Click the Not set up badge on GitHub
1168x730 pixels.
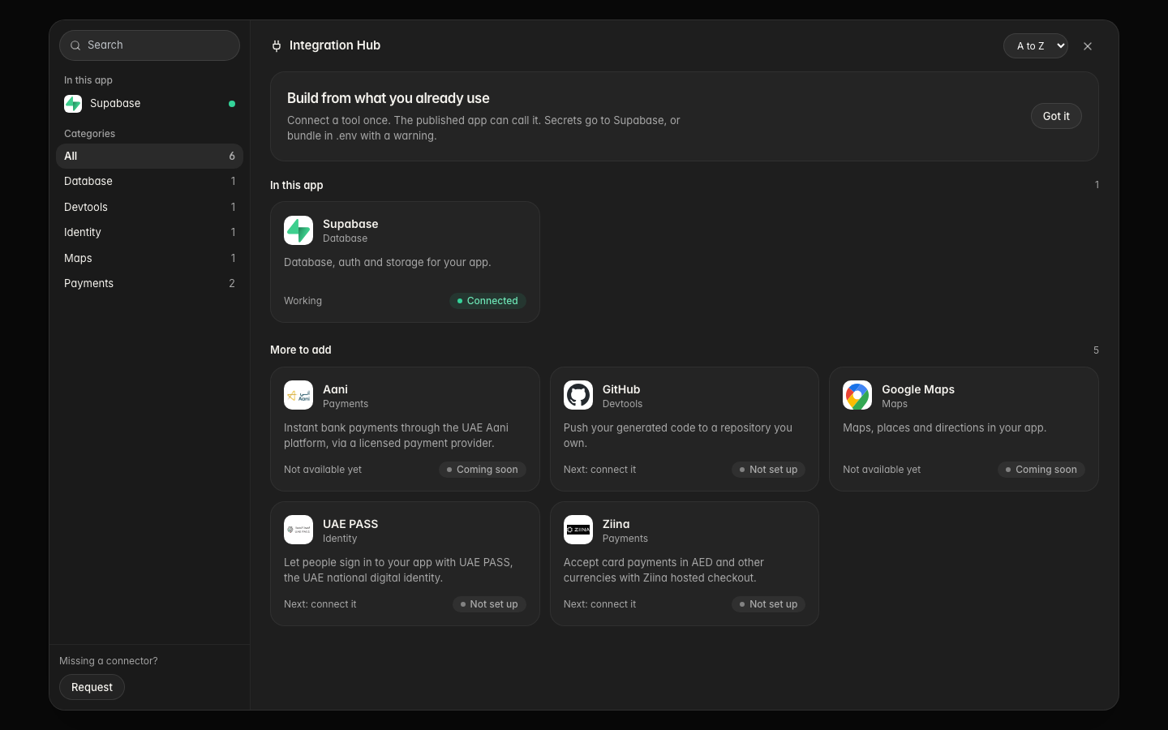point(768,470)
